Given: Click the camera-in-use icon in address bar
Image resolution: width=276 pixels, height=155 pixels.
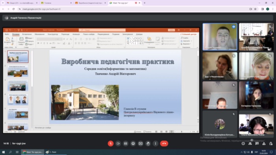Looking at the screenshot, I should tap(251, 9).
